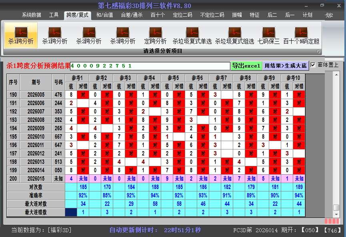Select the 振幅 tab
Screen dimensions: 346x237
(237, 15)
